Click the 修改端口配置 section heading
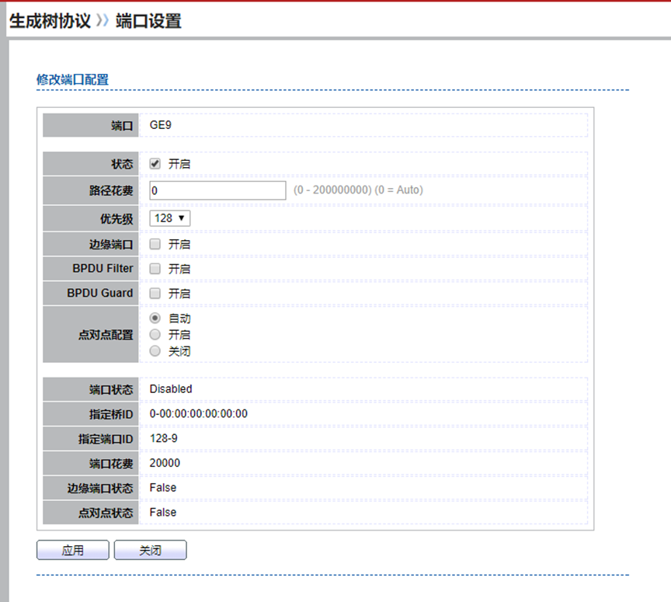Screen dimensions: 671x602 pos(72,79)
